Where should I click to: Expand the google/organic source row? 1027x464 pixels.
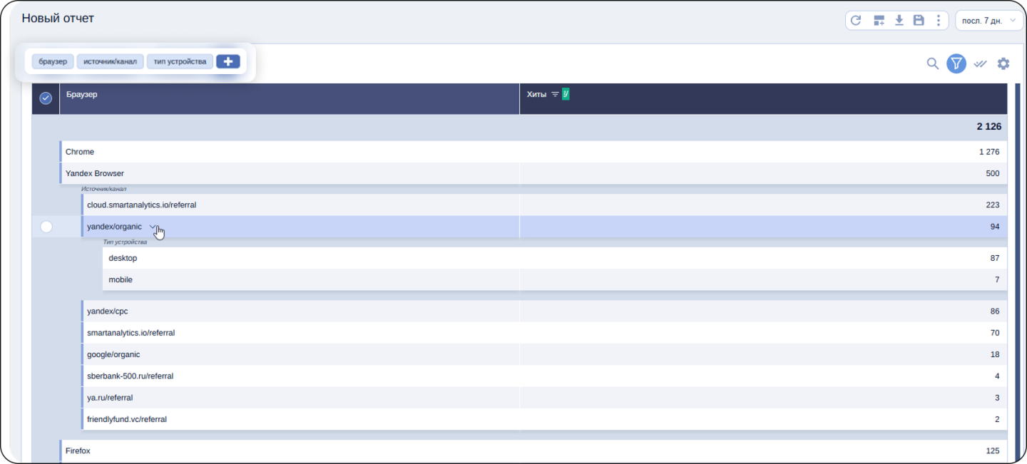click(x=543, y=354)
